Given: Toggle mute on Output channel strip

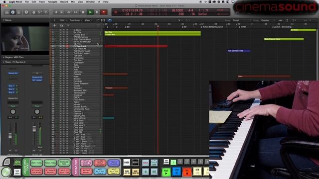Looking at the screenshot, I should coord(34,151).
